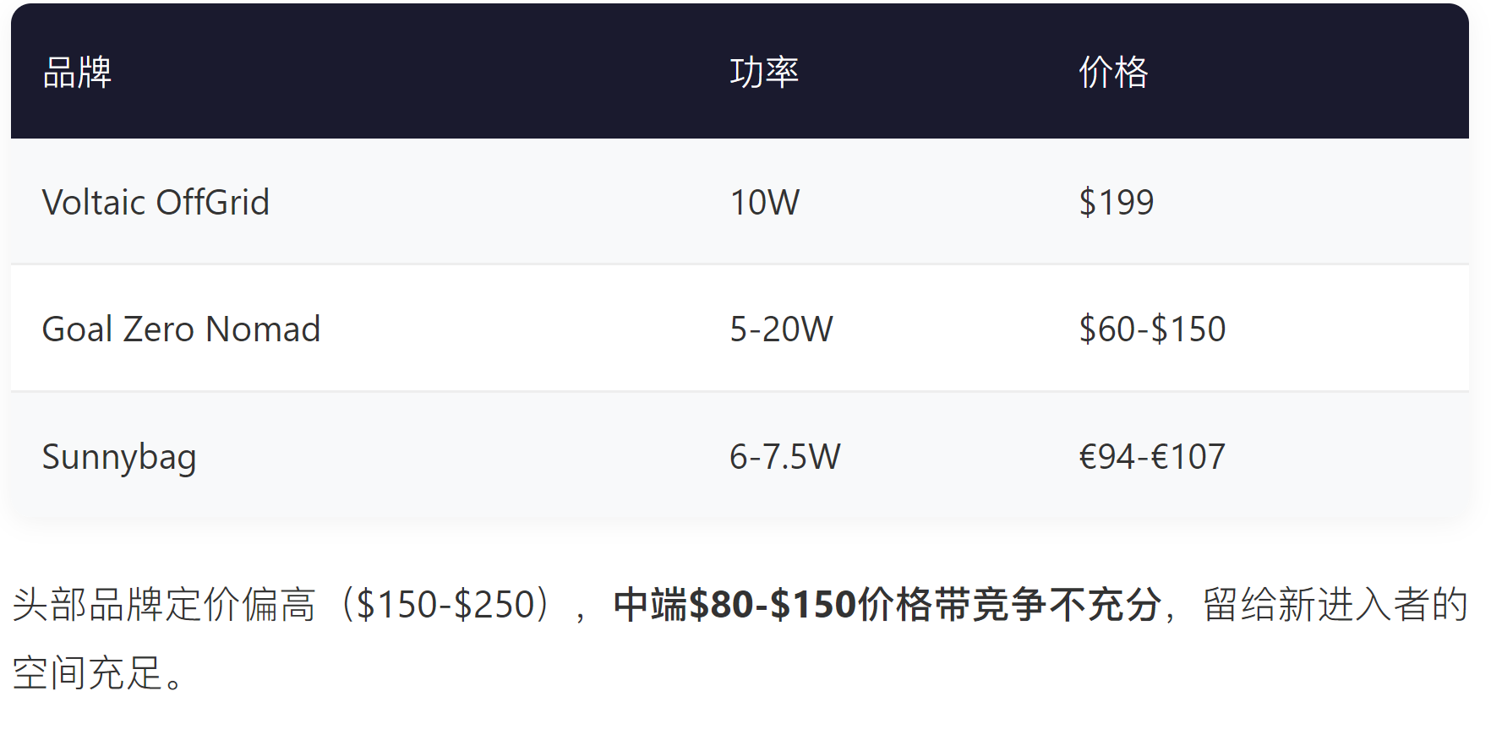Click the 空间充足 closing text
Screen dimensions: 1491x740
coord(87,673)
